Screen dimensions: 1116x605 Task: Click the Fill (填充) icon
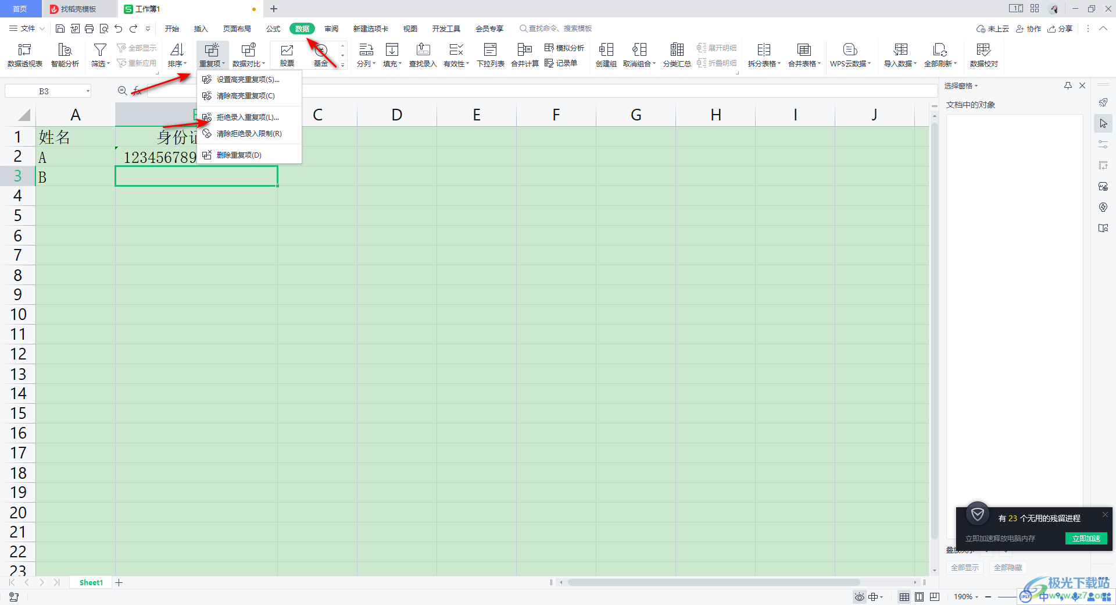coord(392,50)
